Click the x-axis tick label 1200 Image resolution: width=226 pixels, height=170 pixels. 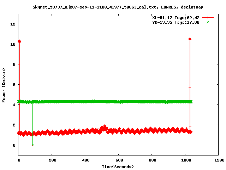pyautogui.click(x=218, y=160)
